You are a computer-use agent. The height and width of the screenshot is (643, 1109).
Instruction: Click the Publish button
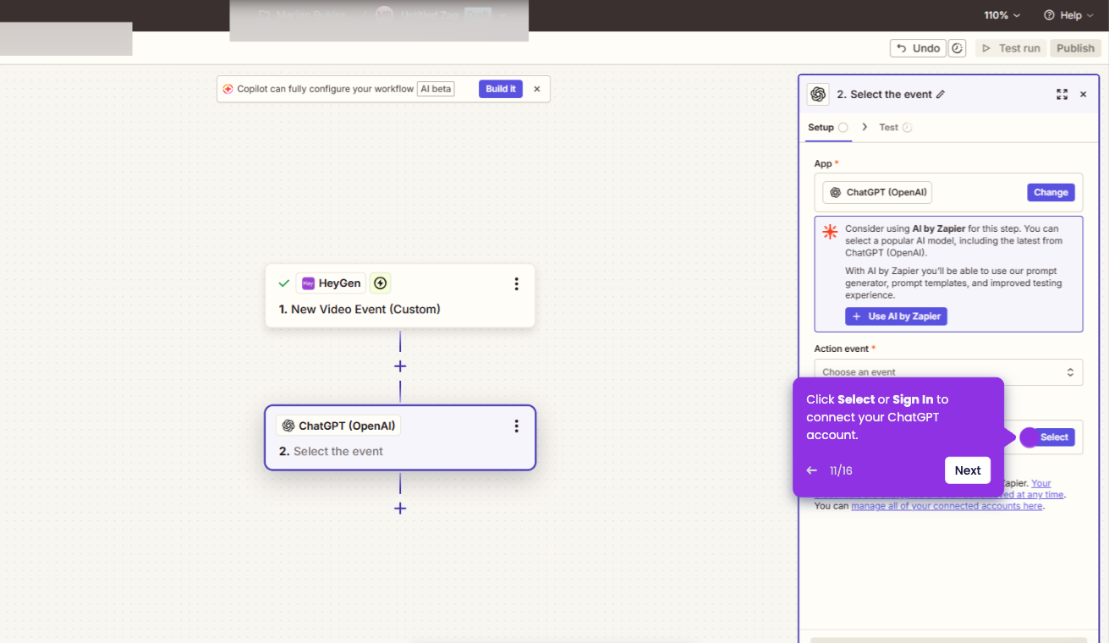(1075, 48)
